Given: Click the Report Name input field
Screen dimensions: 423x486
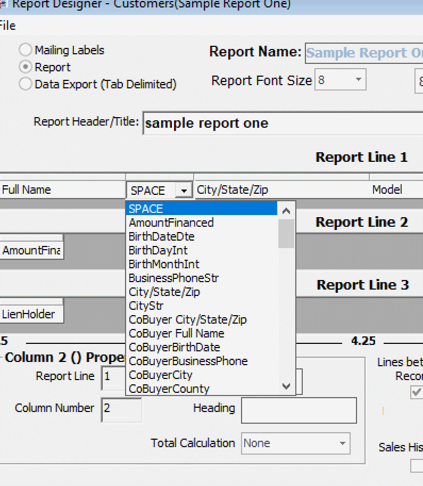Looking at the screenshot, I should pos(364,53).
